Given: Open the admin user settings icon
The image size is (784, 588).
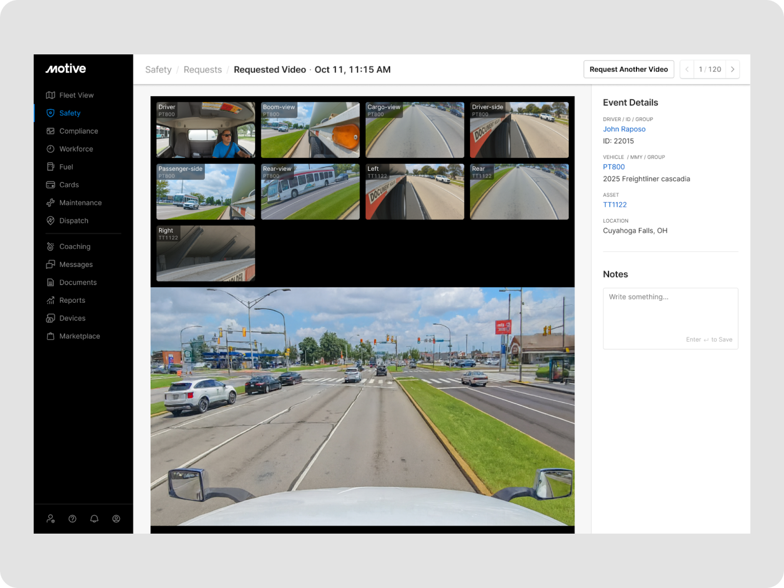Looking at the screenshot, I should (50, 518).
